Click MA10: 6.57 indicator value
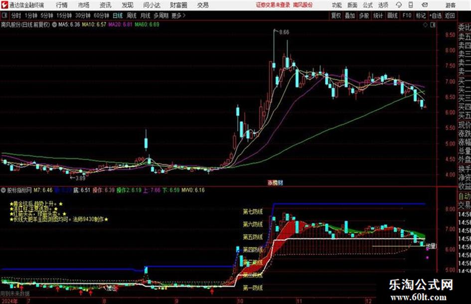This screenshot has height=304, width=471. 94,24
